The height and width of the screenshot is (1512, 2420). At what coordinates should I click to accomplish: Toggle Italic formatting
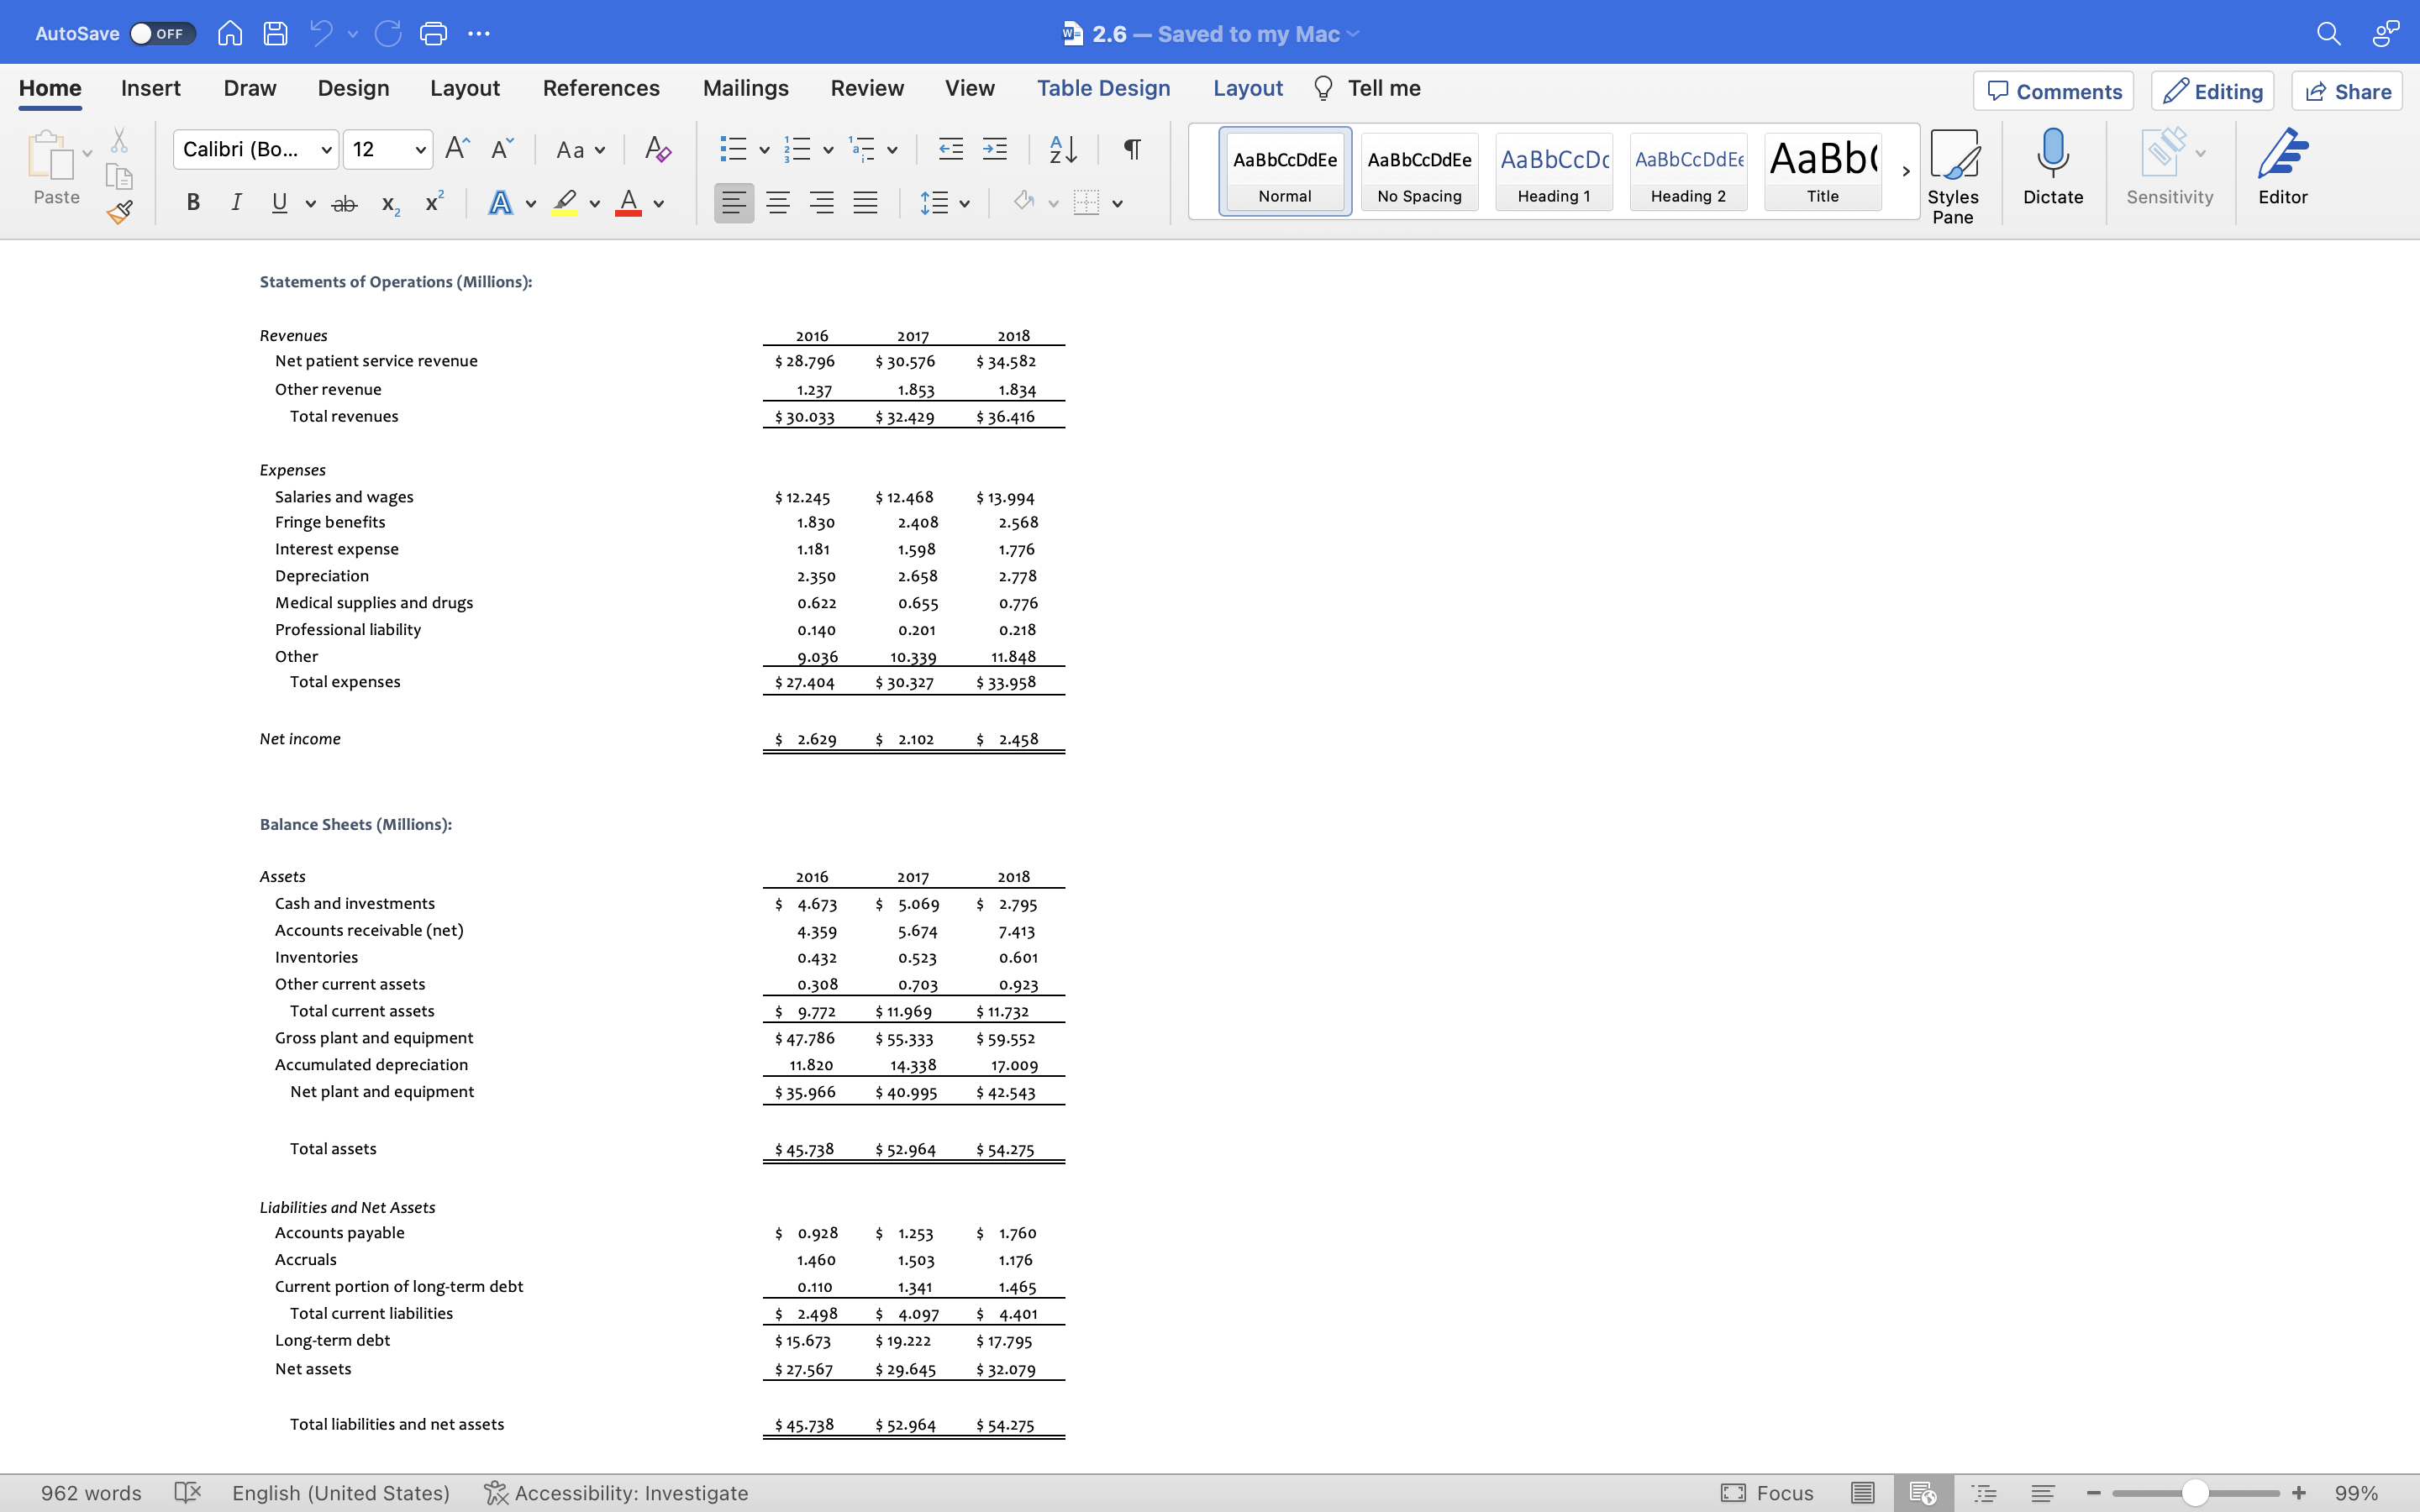click(x=236, y=203)
